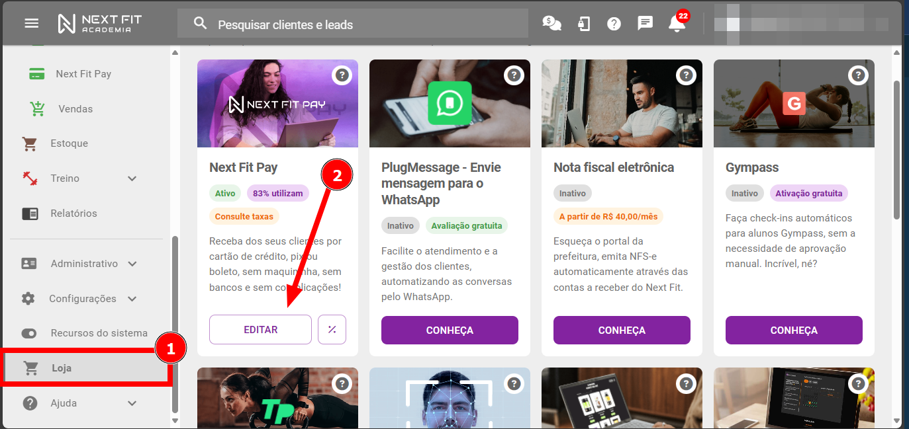Image resolution: width=909 pixels, height=429 pixels.
Task: Click the PlugMessage WhatsApp banner image
Action: coord(450,103)
